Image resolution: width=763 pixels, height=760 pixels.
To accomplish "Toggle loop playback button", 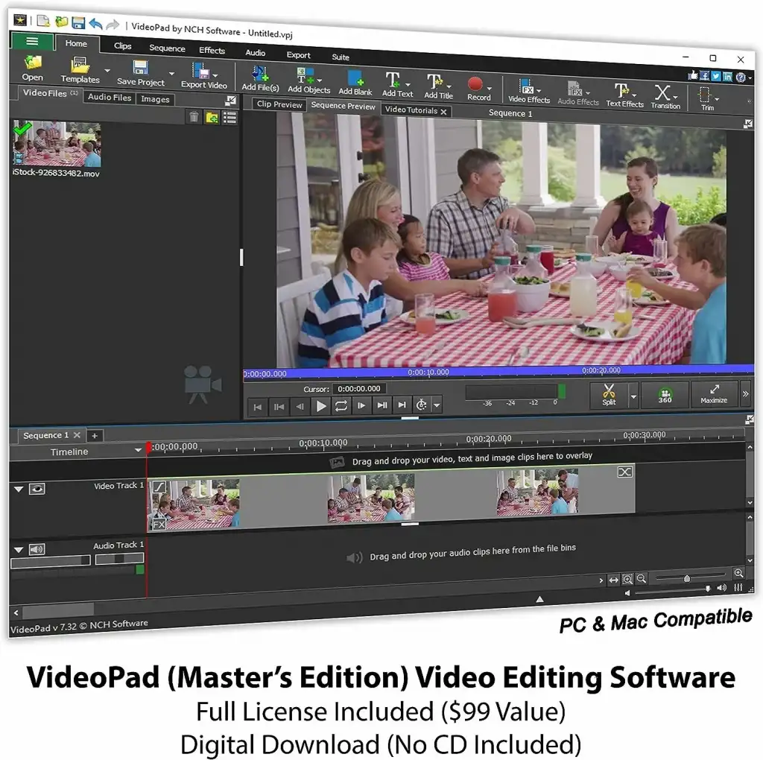I will pyautogui.click(x=341, y=406).
